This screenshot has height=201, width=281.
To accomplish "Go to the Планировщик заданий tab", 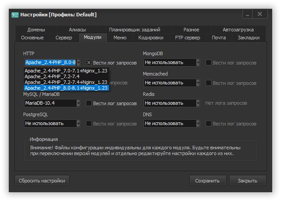I will pyautogui.click(x=134, y=30).
